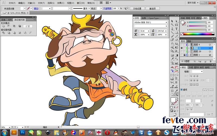
Task: Select the Selection tool (black arrow)
Action: pos(172,21)
